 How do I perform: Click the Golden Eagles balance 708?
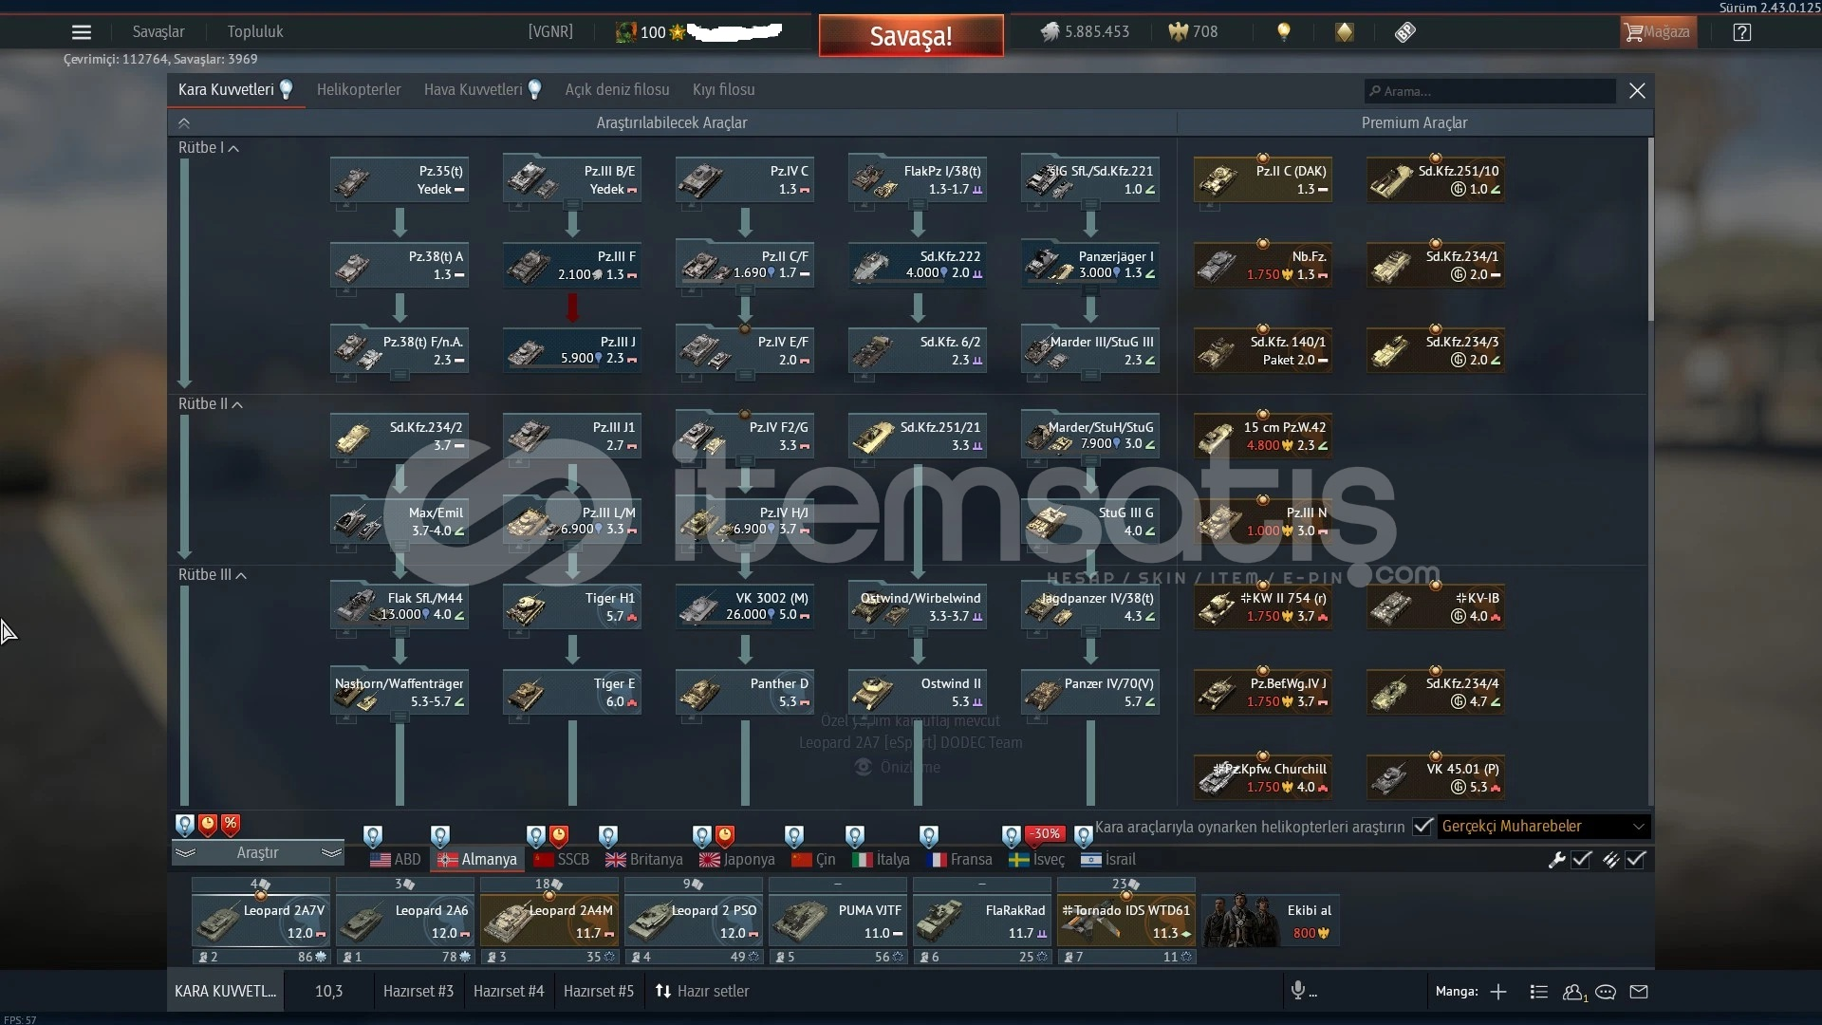1193,32
